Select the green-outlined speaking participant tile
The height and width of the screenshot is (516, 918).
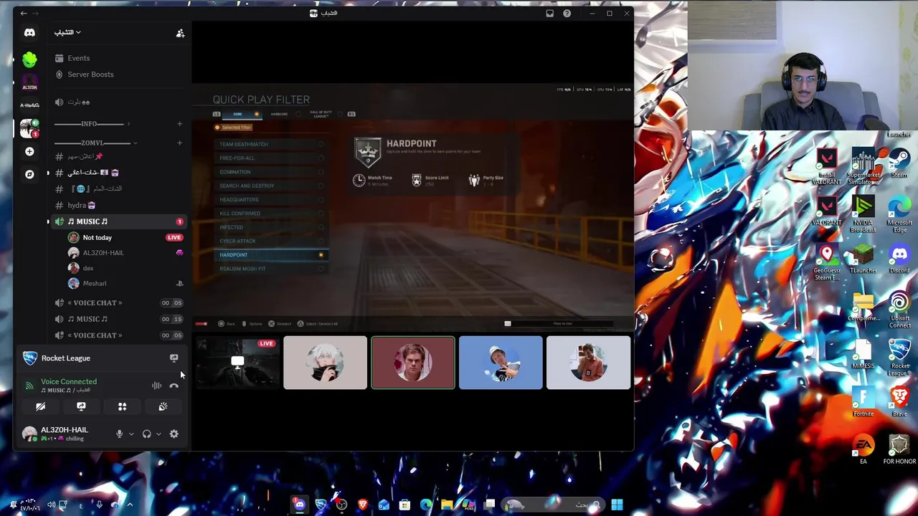click(x=412, y=363)
